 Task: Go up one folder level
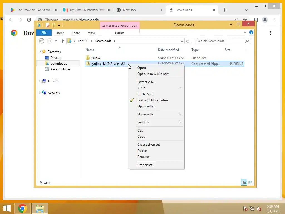(63, 41)
